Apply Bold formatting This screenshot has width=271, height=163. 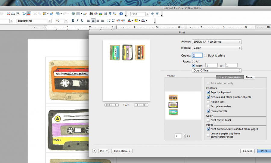[73, 21]
